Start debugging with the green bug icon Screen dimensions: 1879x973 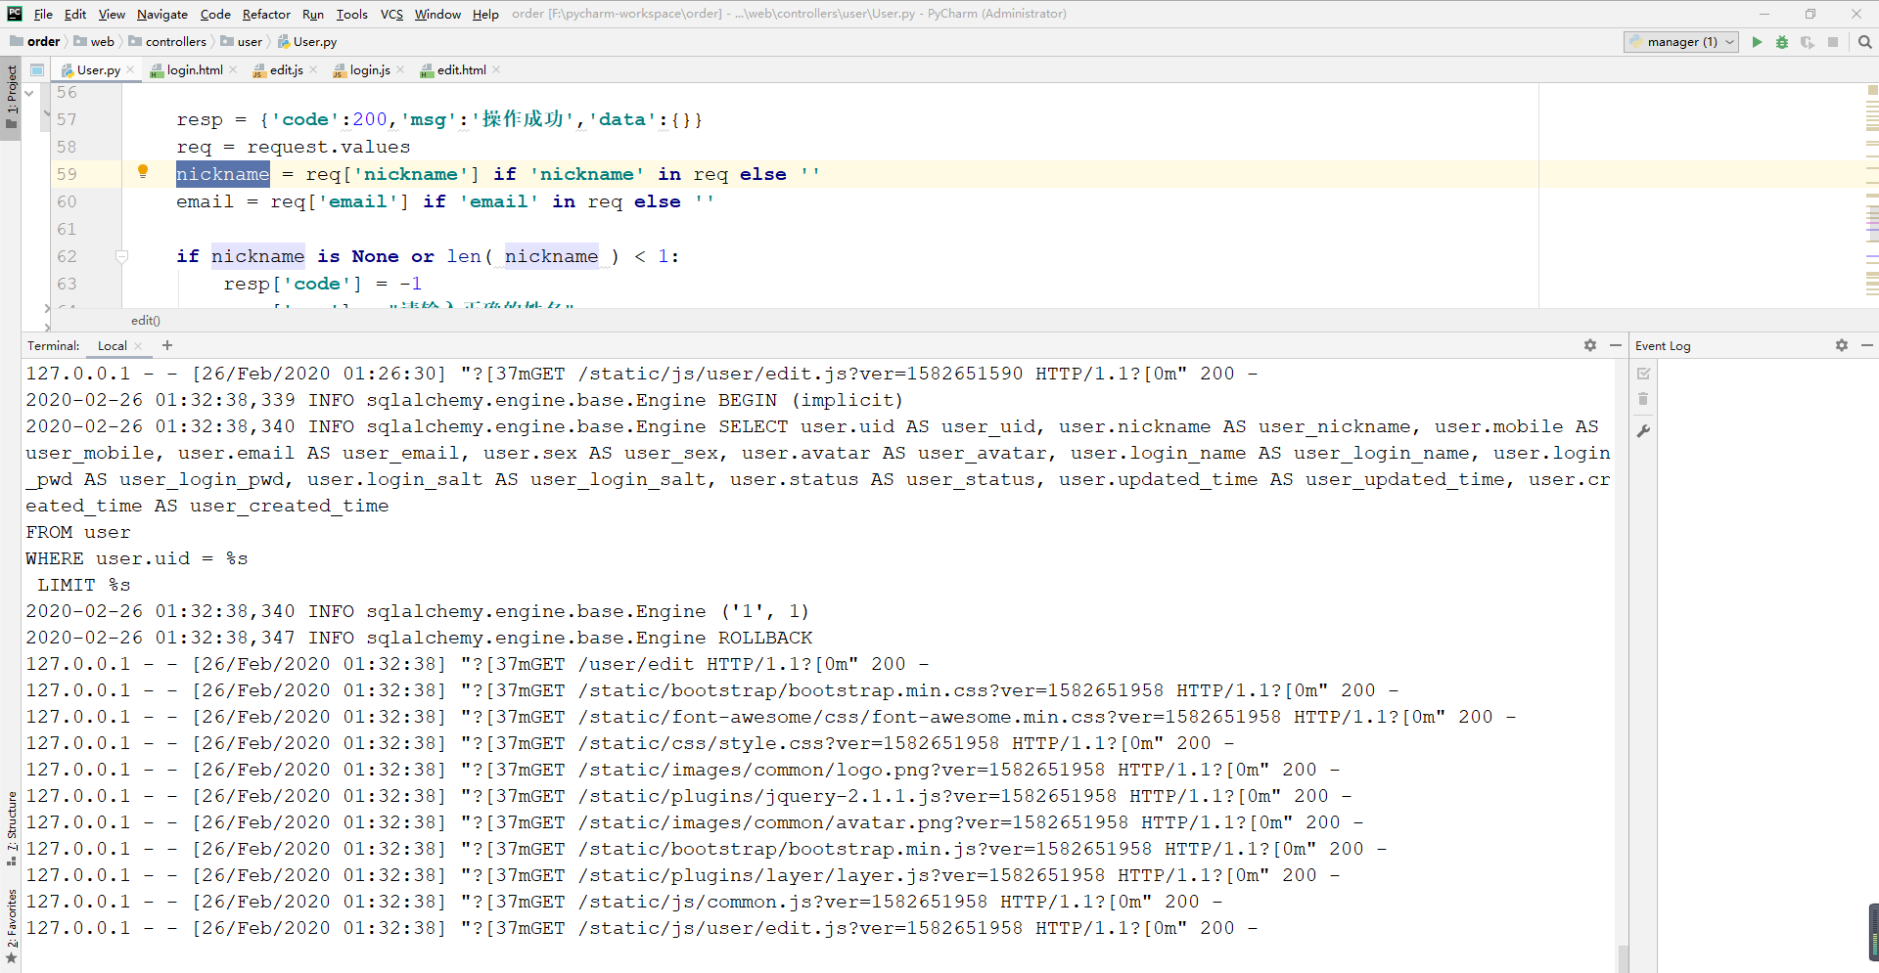pos(1782,42)
